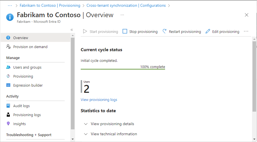Click the Restart provisioning circular arrow icon
Image resolution: width=257 pixels, height=142 pixels.
pyautogui.click(x=165, y=31)
